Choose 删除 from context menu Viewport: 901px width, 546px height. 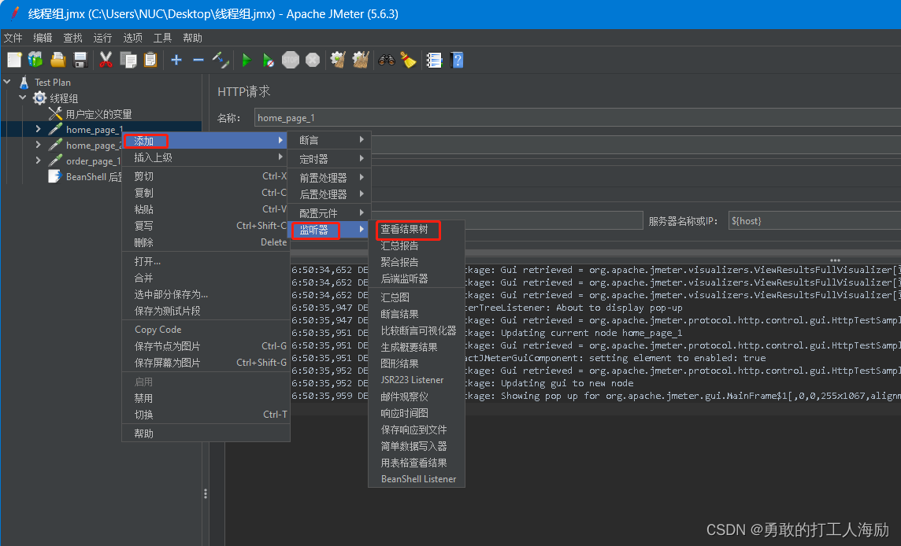point(206,242)
